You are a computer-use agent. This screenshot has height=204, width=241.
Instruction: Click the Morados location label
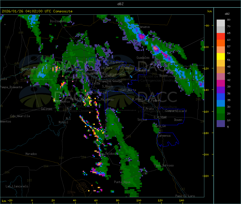[31, 154]
